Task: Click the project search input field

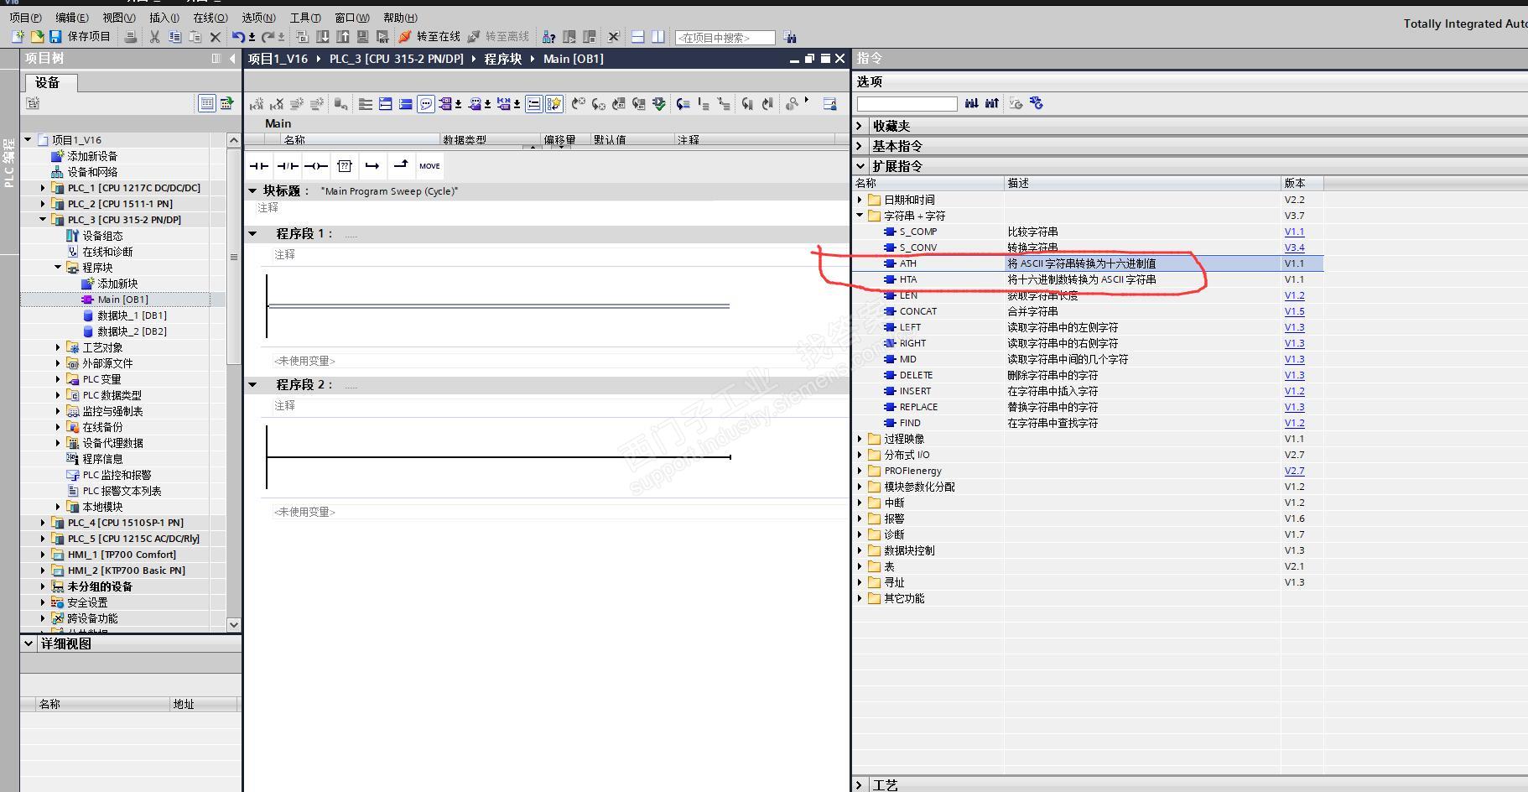Action: [x=725, y=38]
